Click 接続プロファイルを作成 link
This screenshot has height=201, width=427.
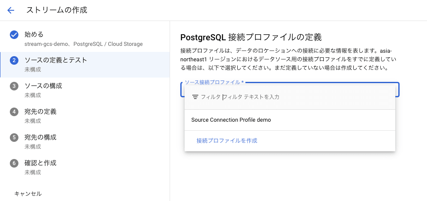[x=227, y=141]
